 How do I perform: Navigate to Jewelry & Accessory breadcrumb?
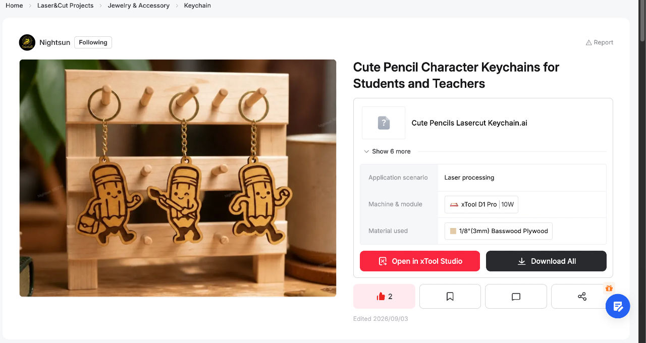point(139,6)
